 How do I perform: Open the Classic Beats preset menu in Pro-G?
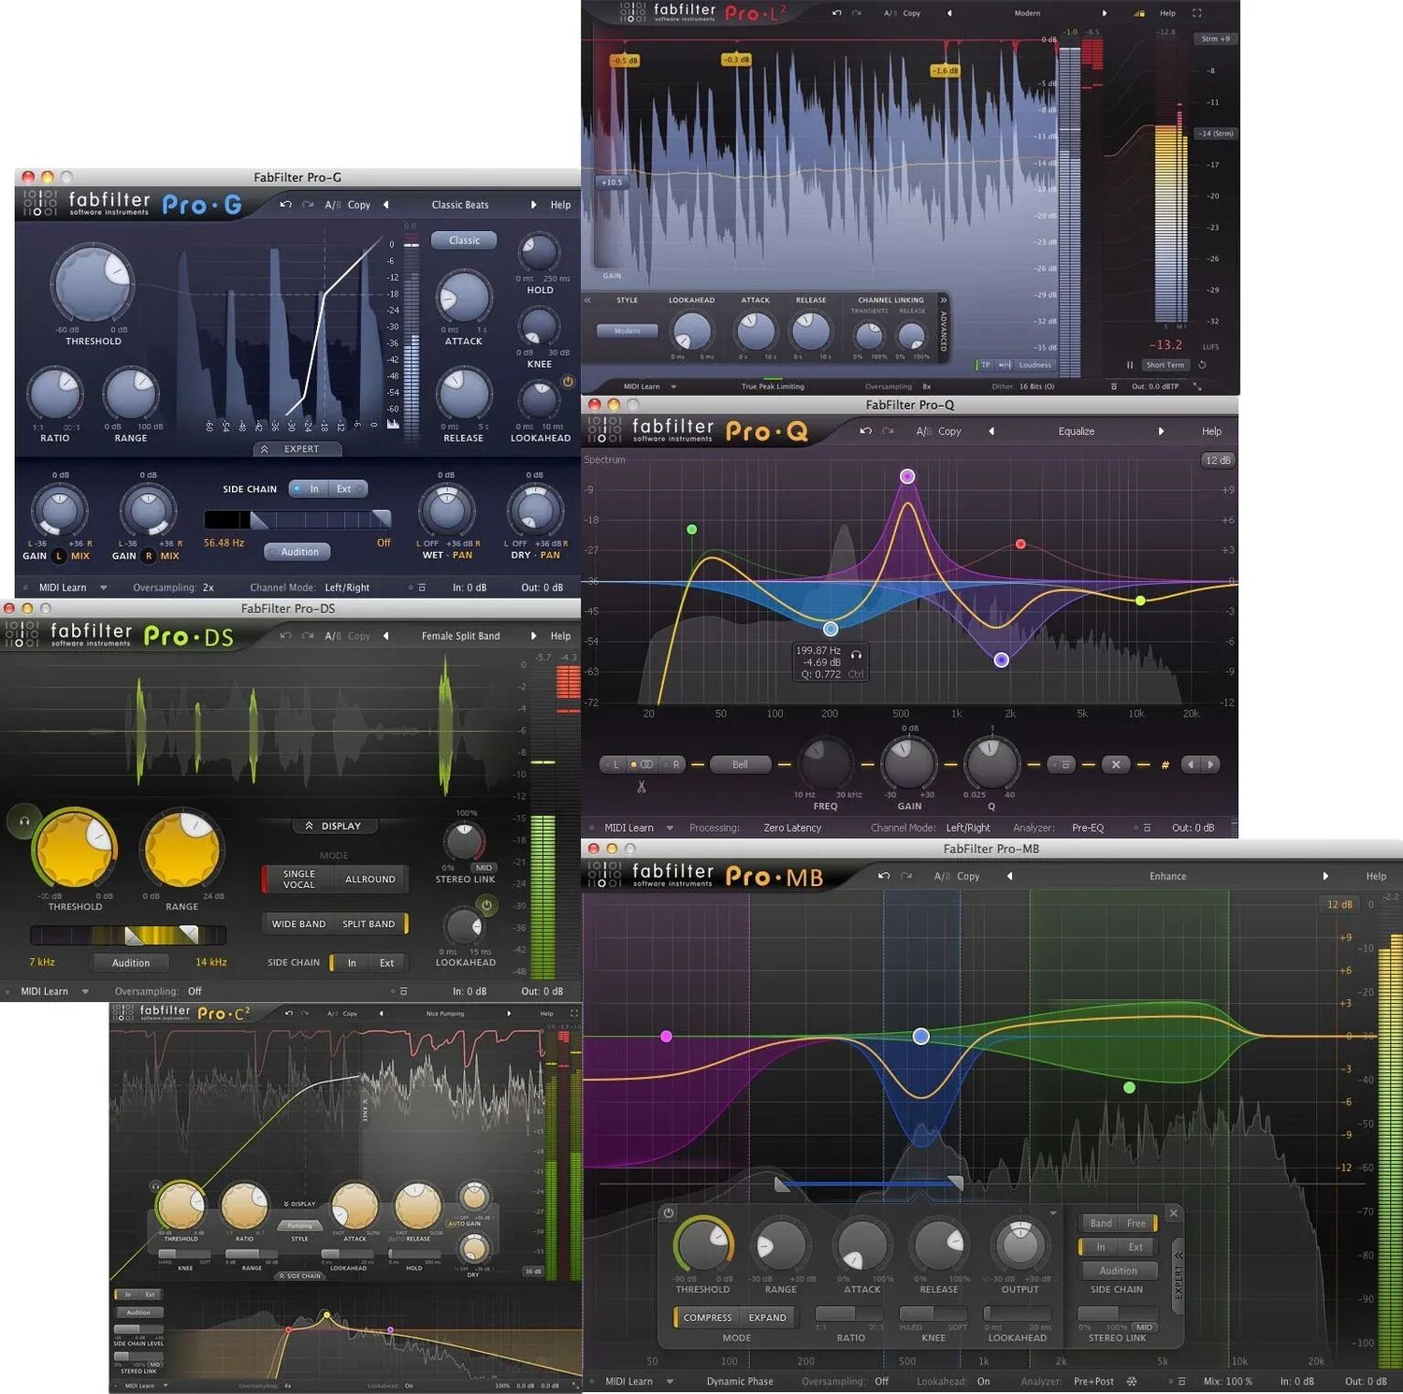click(x=459, y=205)
